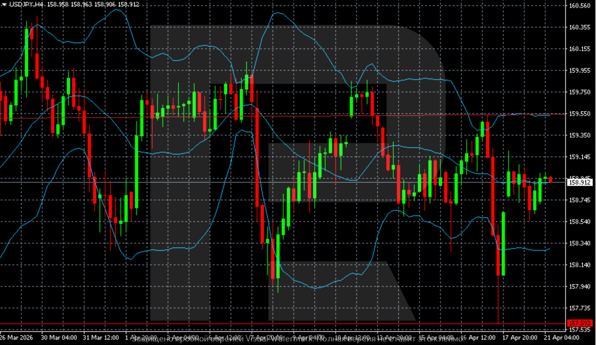
Task: Select the 17 Apr 20:00 time label
Action: tap(520, 338)
